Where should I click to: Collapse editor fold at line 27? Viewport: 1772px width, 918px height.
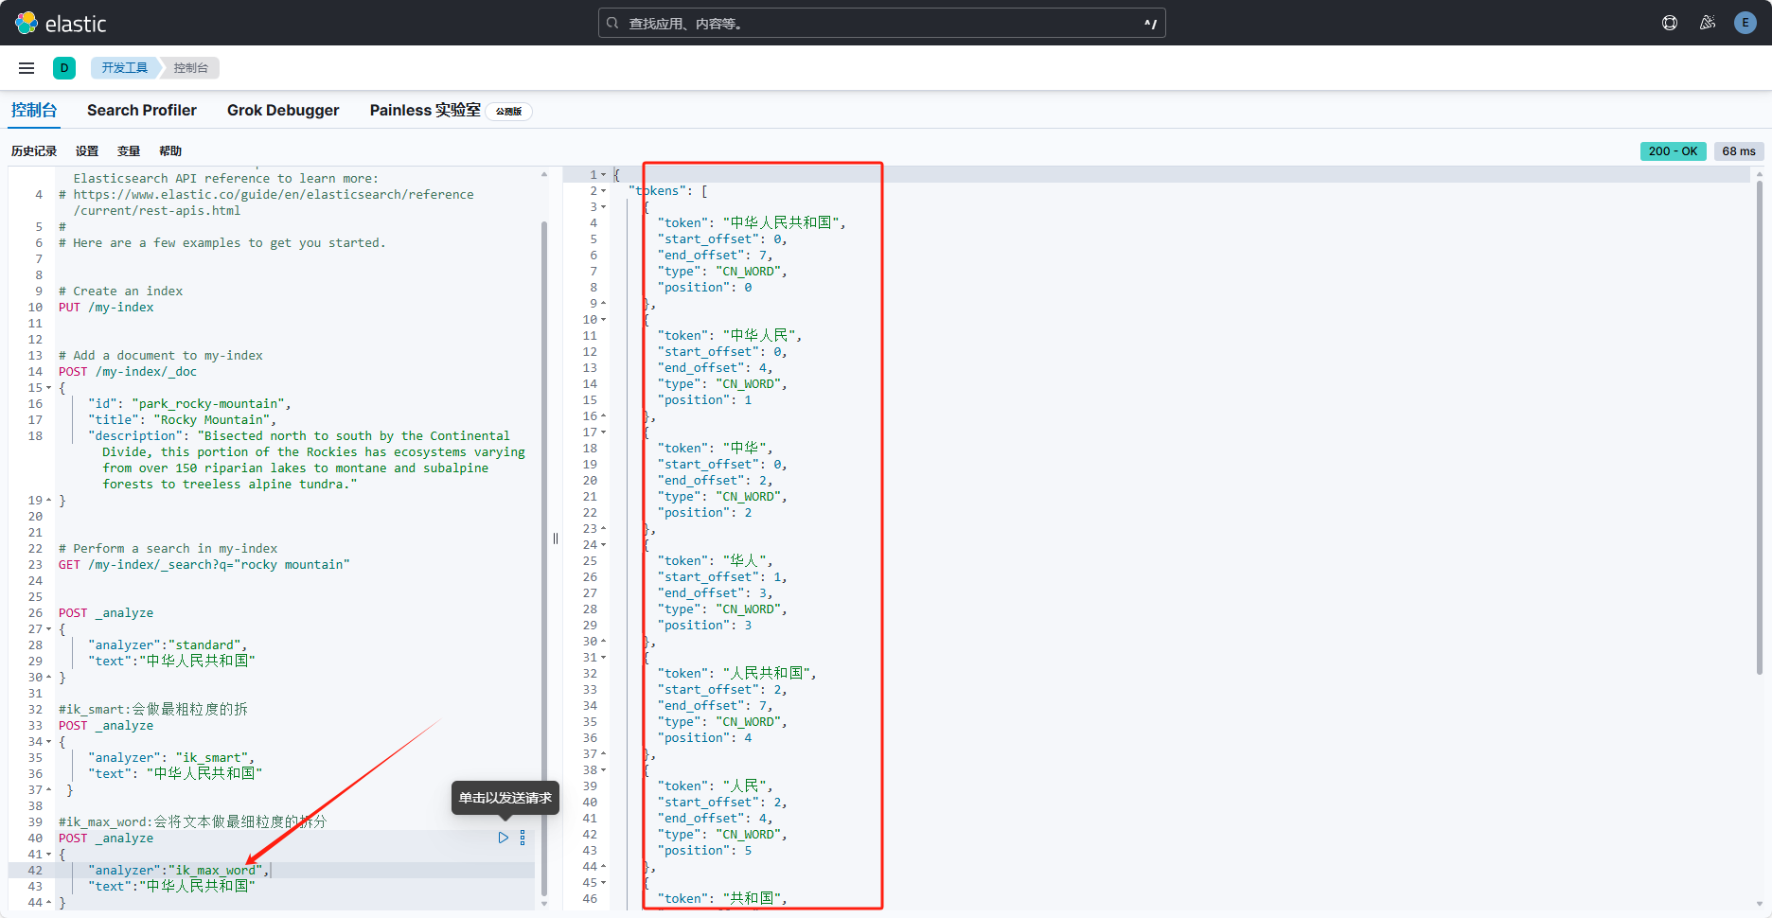click(x=49, y=629)
